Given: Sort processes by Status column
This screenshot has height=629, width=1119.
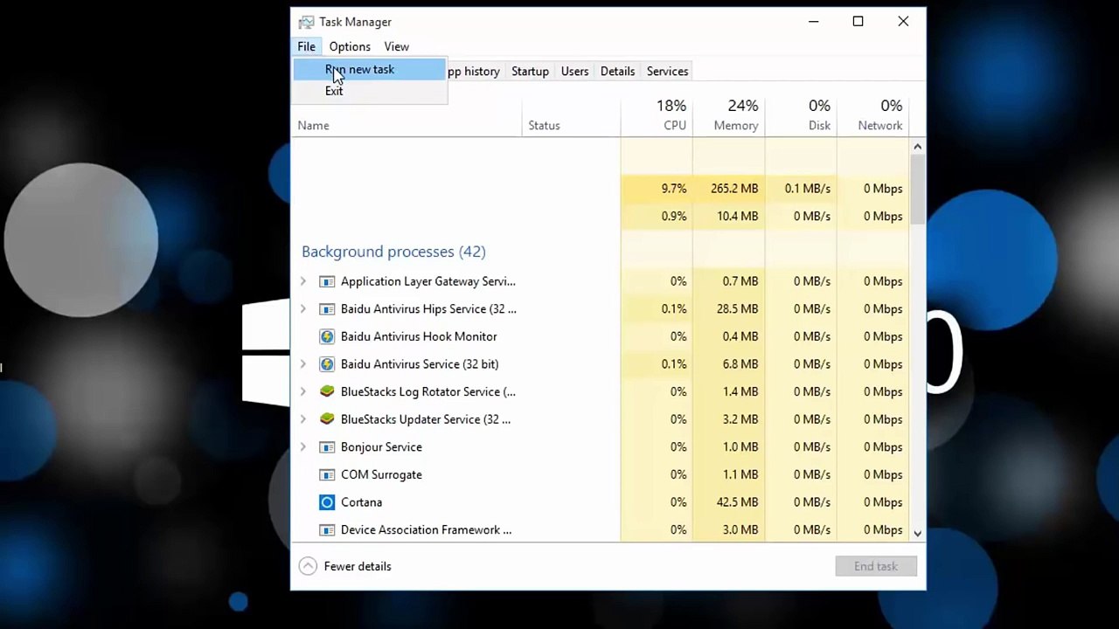Looking at the screenshot, I should (571, 117).
